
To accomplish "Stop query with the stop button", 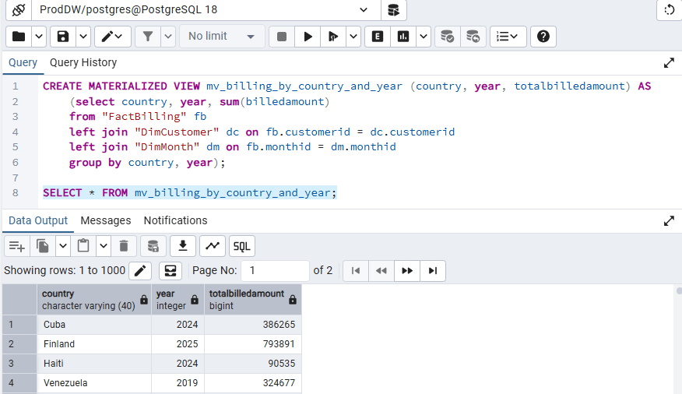I will (282, 37).
